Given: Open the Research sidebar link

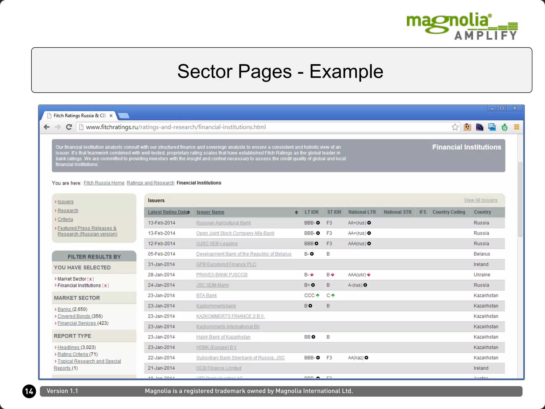Looking at the screenshot, I should coord(68,211).
